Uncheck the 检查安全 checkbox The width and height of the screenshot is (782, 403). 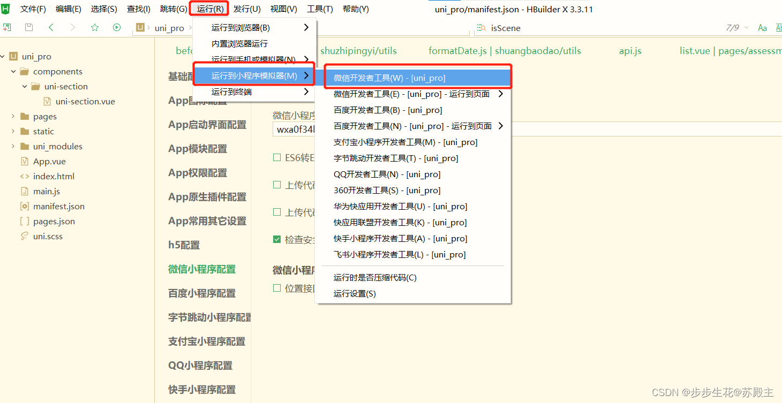277,239
